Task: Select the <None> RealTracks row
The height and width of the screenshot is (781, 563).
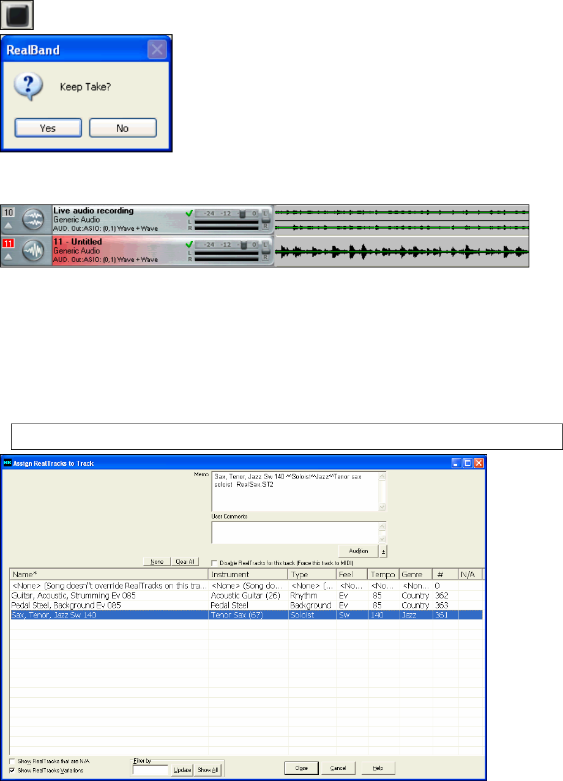Action: click(x=246, y=586)
